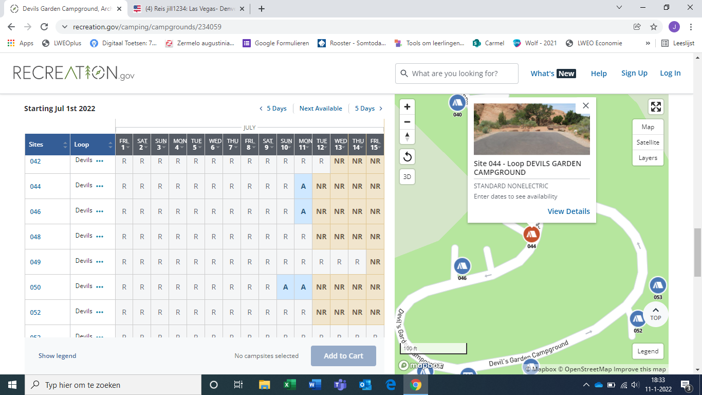
Task: Jump to Next Available dates
Action: tap(321, 109)
